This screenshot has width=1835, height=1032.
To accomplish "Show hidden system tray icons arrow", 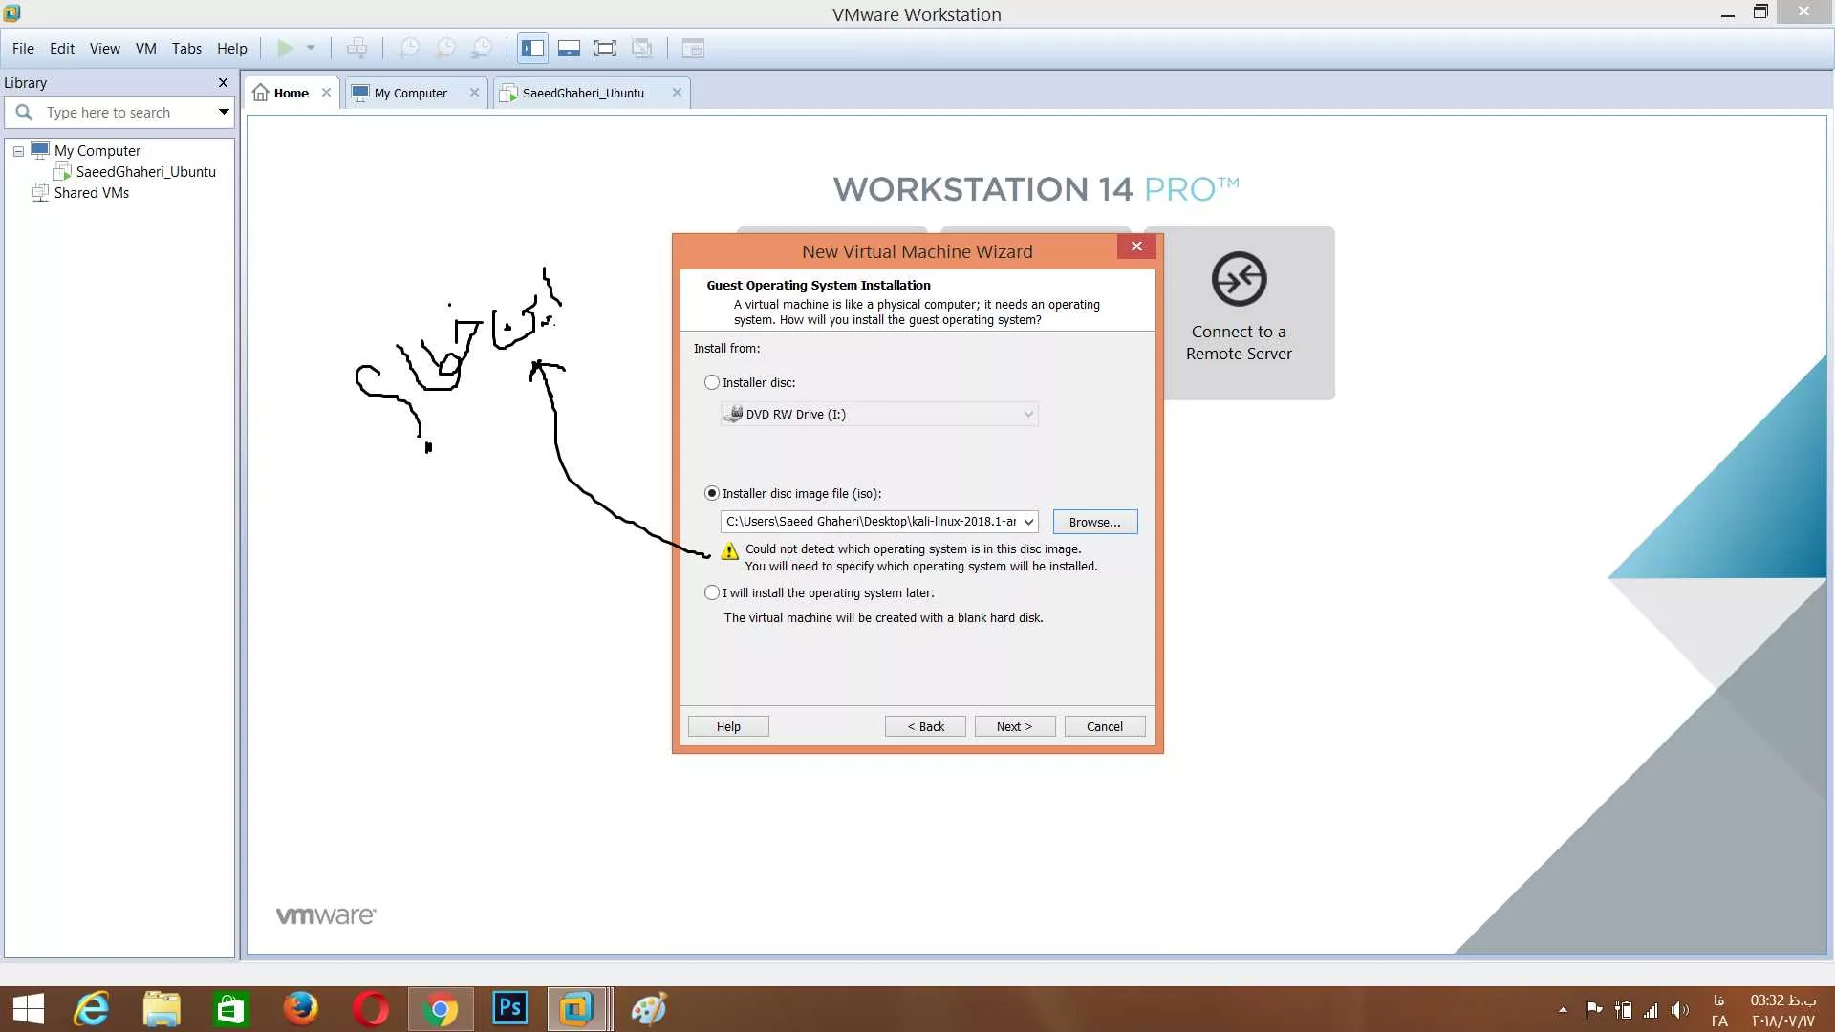I will (x=1563, y=1010).
